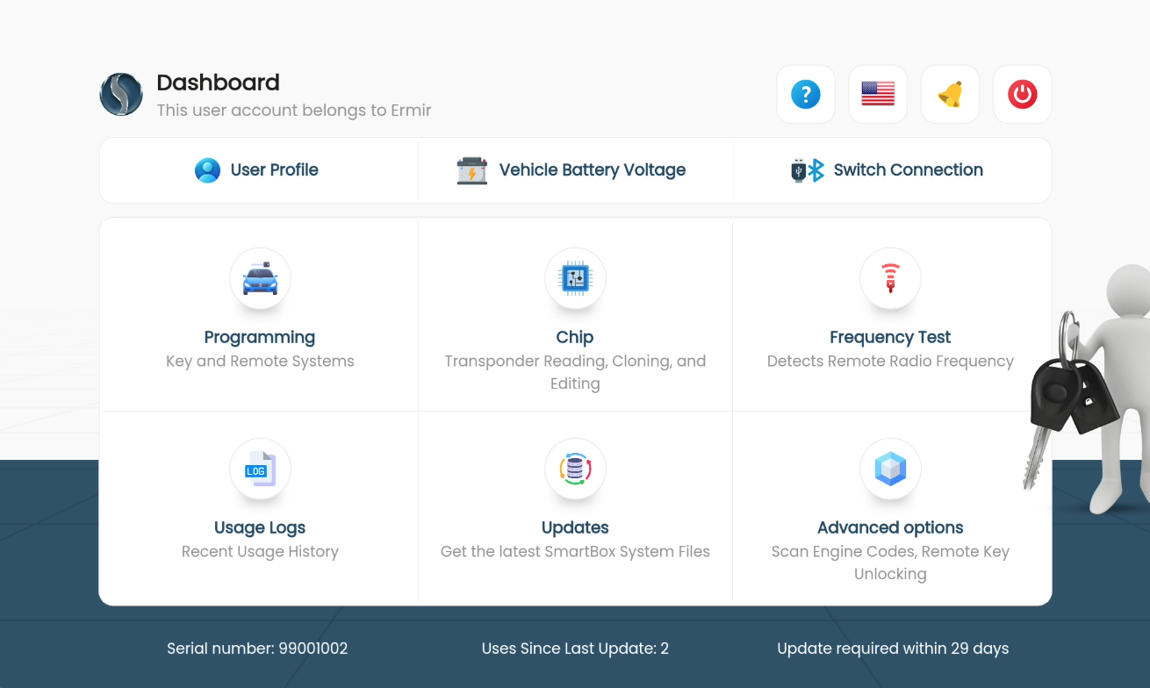
Task: Click the Advanced options blue cube icon
Action: coord(890,469)
